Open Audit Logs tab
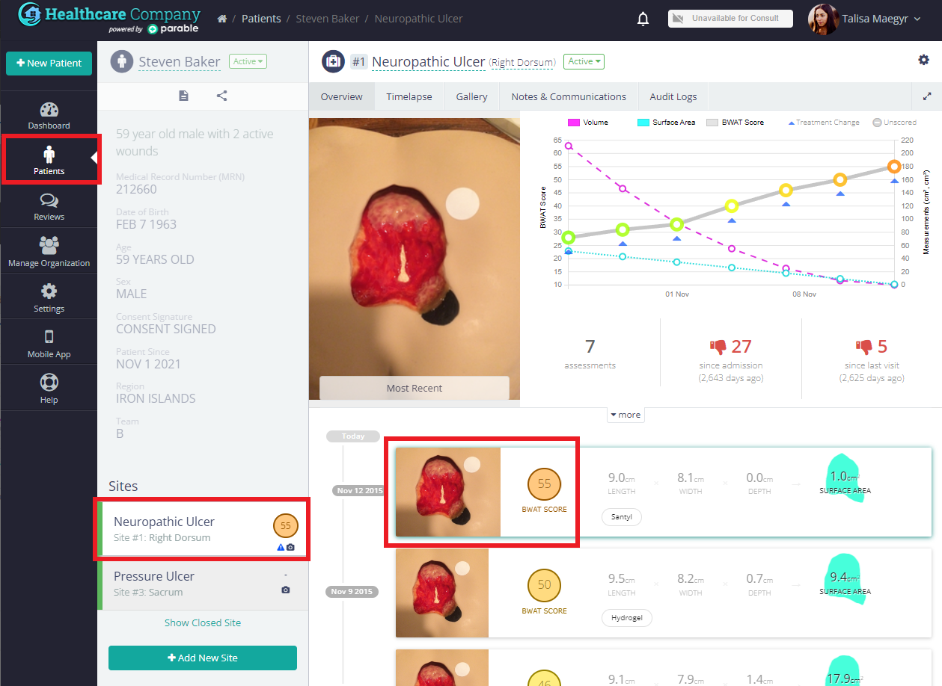This screenshot has width=942, height=686. 673,96
